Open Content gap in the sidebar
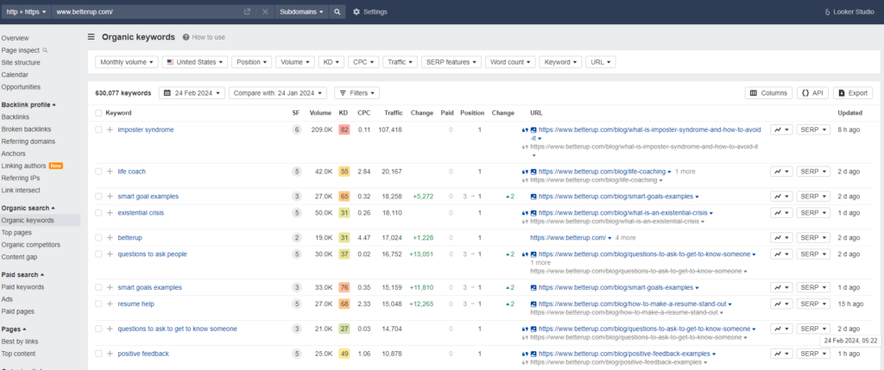Image resolution: width=884 pixels, height=370 pixels. click(x=19, y=257)
